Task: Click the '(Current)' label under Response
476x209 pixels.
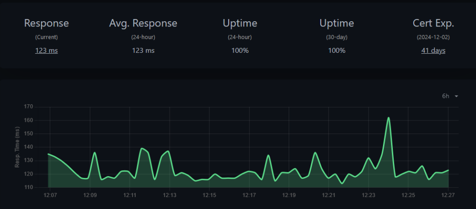Action: (46, 37)
